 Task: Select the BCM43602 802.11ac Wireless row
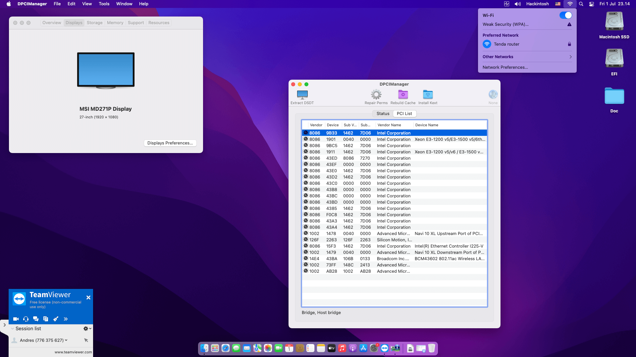(x=395, y=258)
